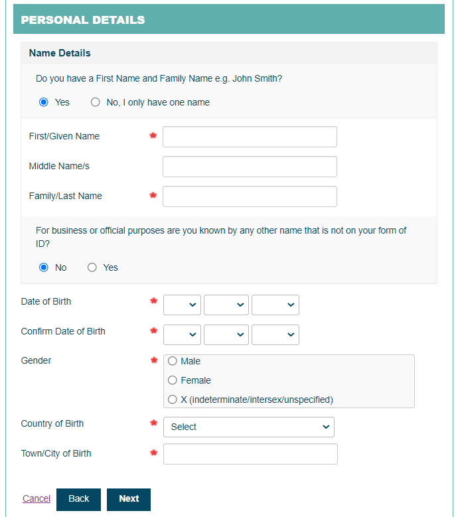Open the last Date of Birth dropdown
Viewport: 456px width, 517px height.
click(275, 305)
